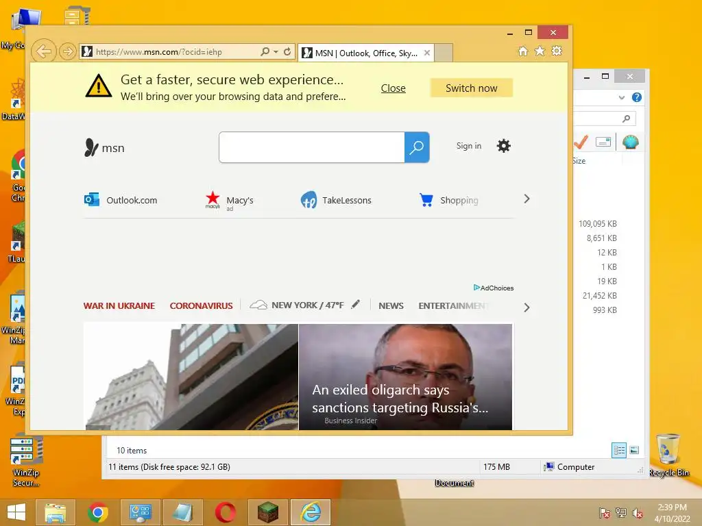This screenshot has height=526, width=702.
Task: Click in the MSN search box
Action: (x=312, y=147)
